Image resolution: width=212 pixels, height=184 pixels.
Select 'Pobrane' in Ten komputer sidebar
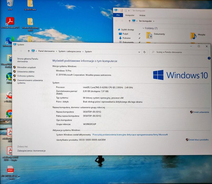127,38
